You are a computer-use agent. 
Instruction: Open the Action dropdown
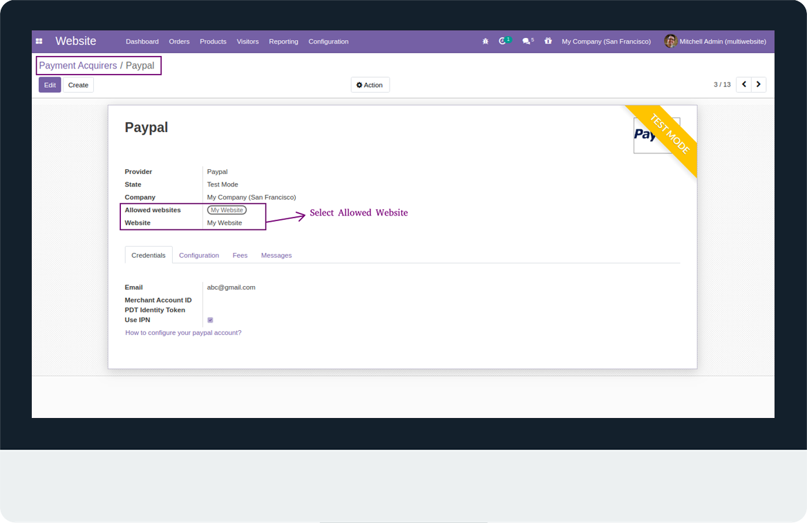click(370, 85)
